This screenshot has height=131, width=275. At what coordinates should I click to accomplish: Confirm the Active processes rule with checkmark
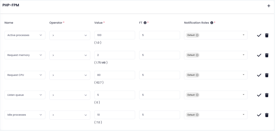[259, 35]
